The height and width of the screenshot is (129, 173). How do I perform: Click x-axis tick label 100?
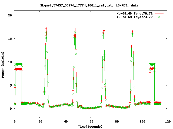click(142, 121)
